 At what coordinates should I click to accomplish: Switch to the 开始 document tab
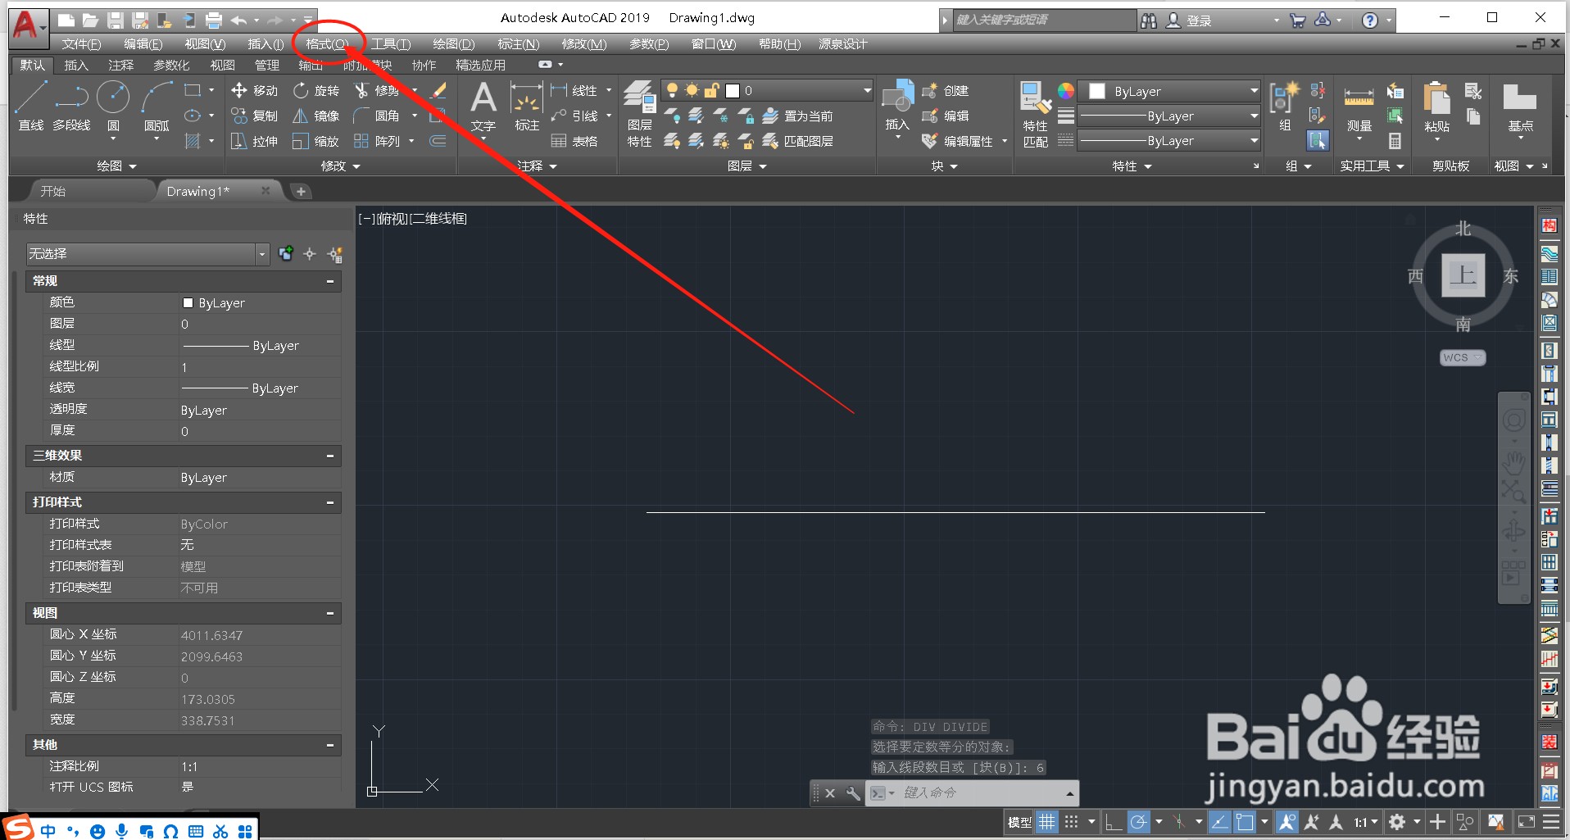point(53,191)
